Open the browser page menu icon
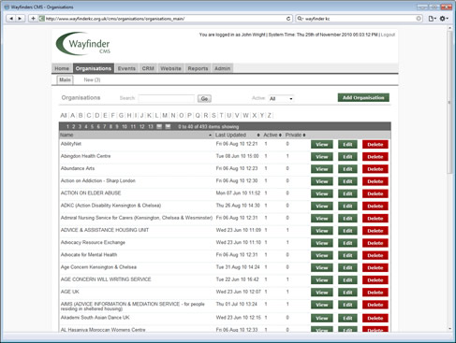Screen dimensions: 456x343 click(432, 19)
